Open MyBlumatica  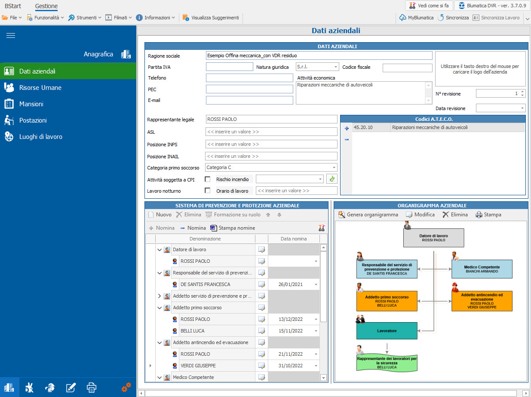[416, 18]
